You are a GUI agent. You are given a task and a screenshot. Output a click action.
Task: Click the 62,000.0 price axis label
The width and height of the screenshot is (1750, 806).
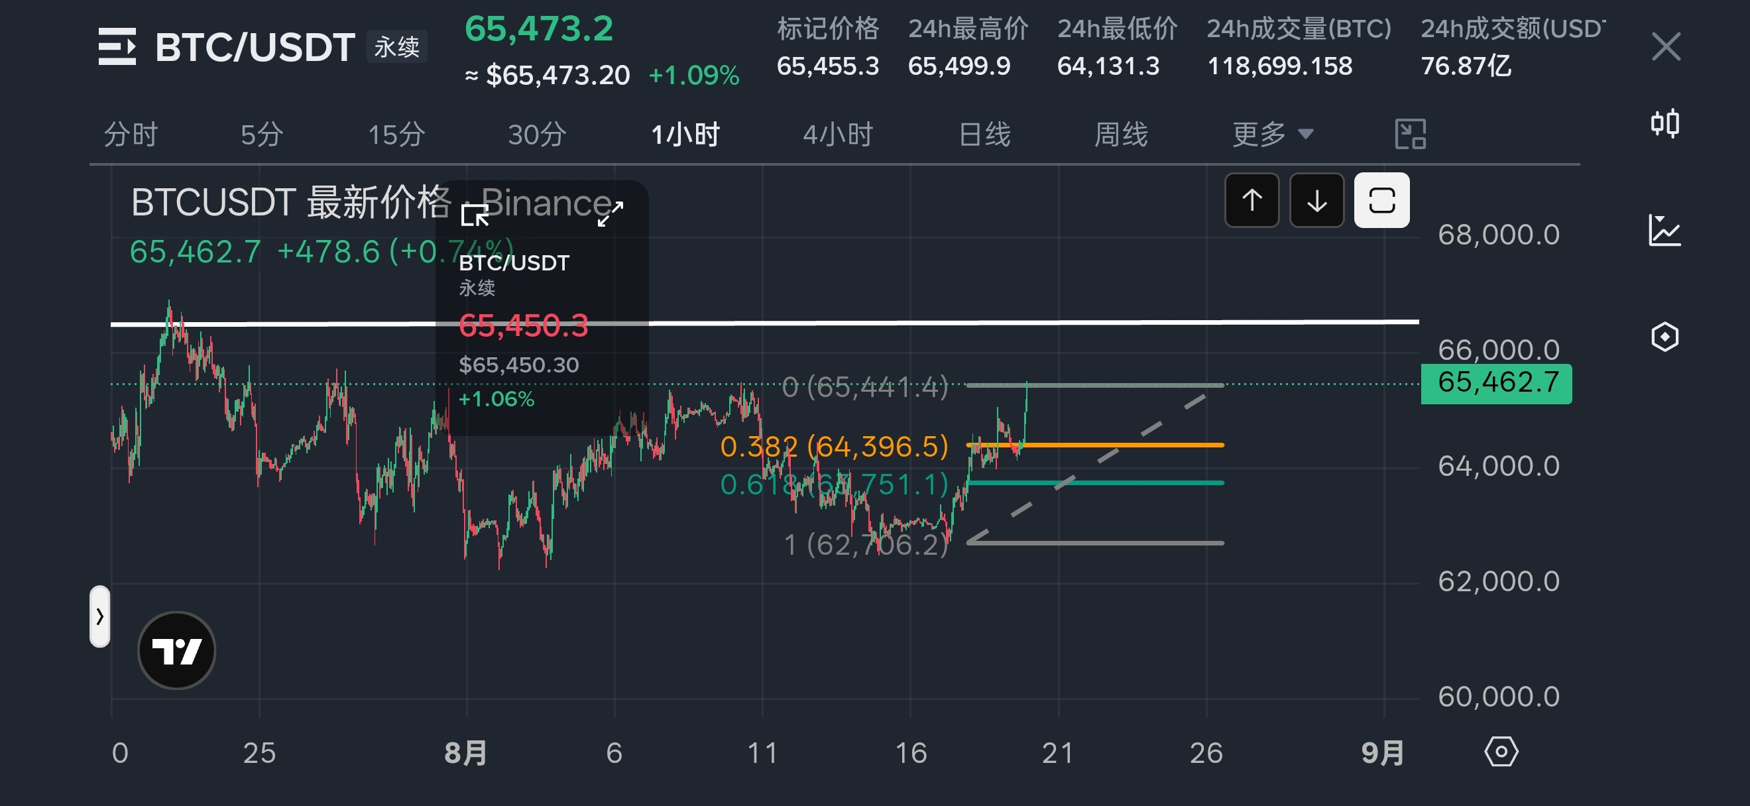click(1499, 581)
